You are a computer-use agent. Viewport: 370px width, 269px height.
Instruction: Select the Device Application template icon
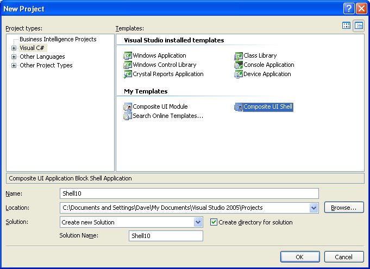click(239, 74)
